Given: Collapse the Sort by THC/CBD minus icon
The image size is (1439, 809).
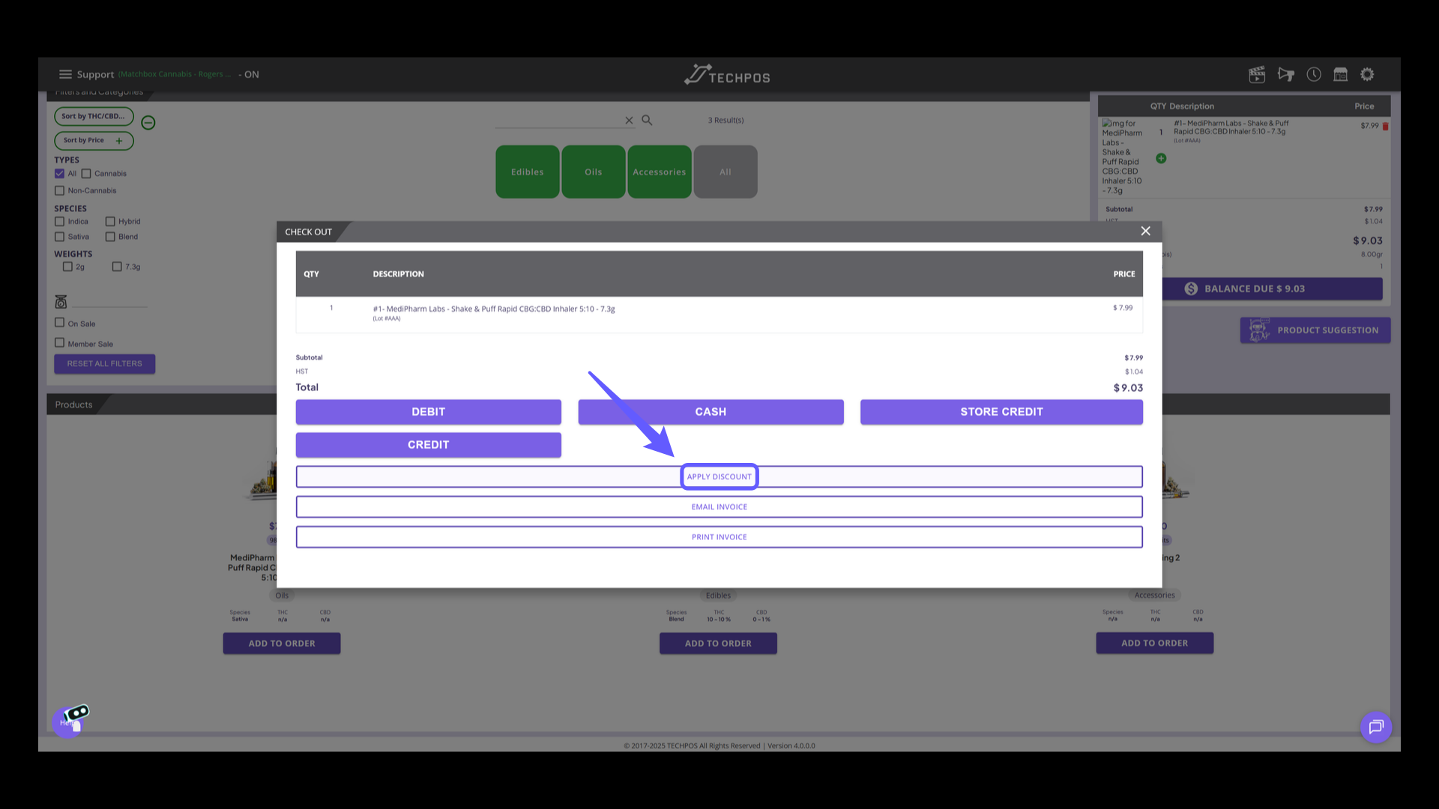Looking at the screenshot, I should (x=148, y=123).
